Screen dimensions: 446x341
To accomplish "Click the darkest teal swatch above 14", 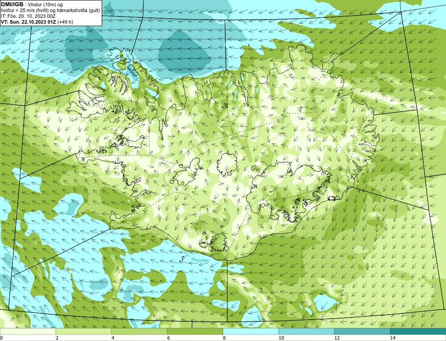I will tap(418, 332).
